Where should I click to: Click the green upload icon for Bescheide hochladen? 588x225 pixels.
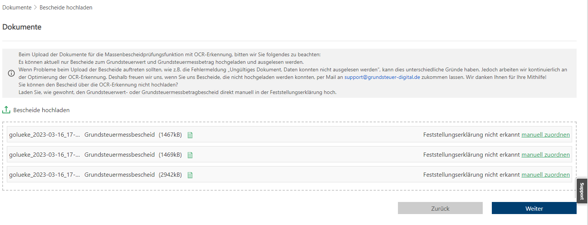6,110
